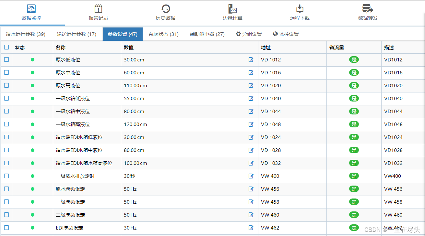Check the 一级水箱中液位 row checkbox
Viewport: 425px width, 236px height.
click(6, 111)
